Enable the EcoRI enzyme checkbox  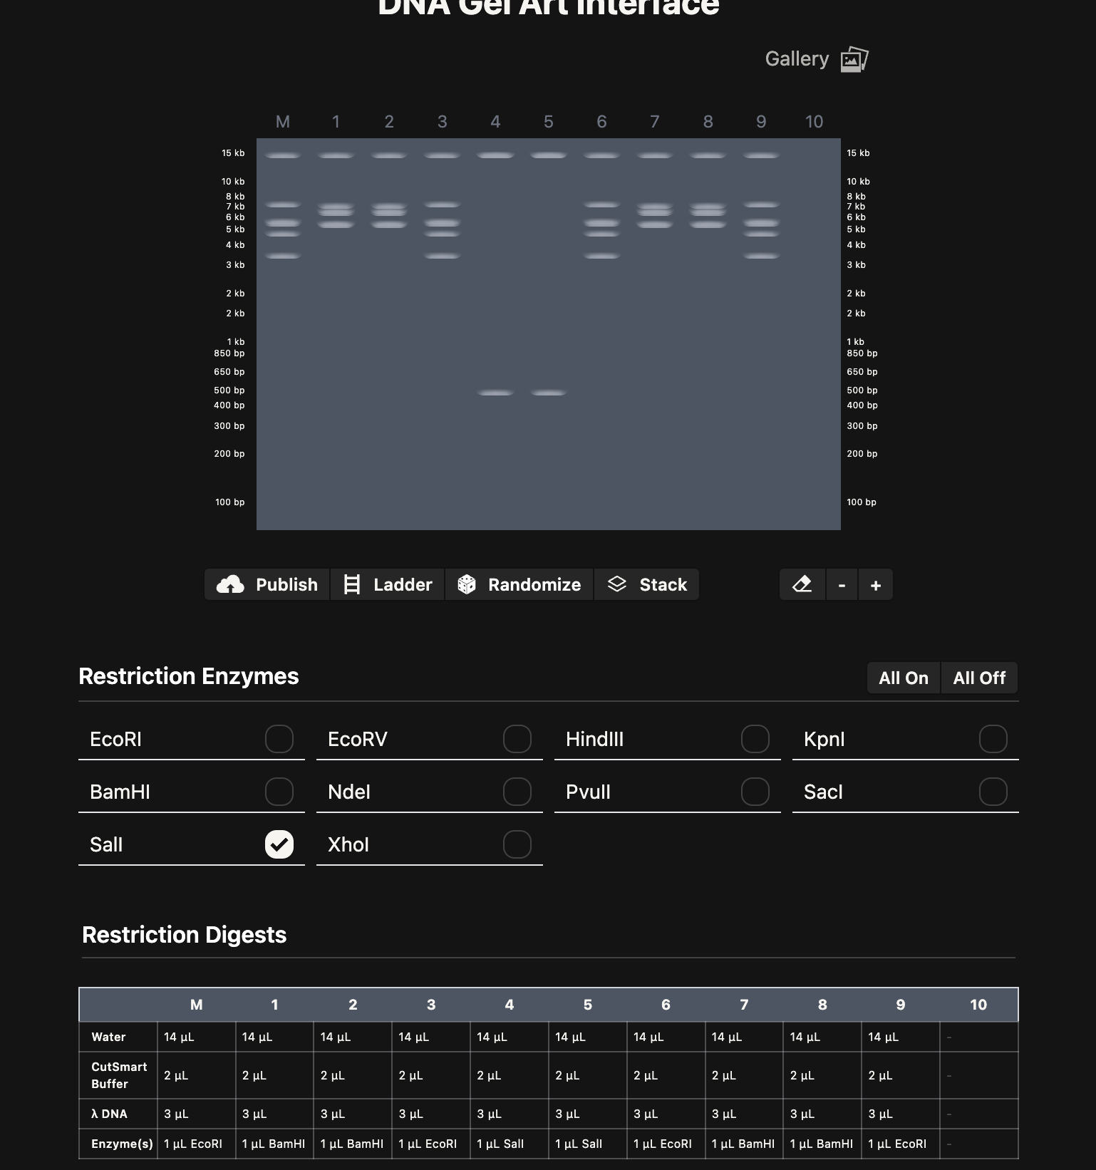point(279,739)
